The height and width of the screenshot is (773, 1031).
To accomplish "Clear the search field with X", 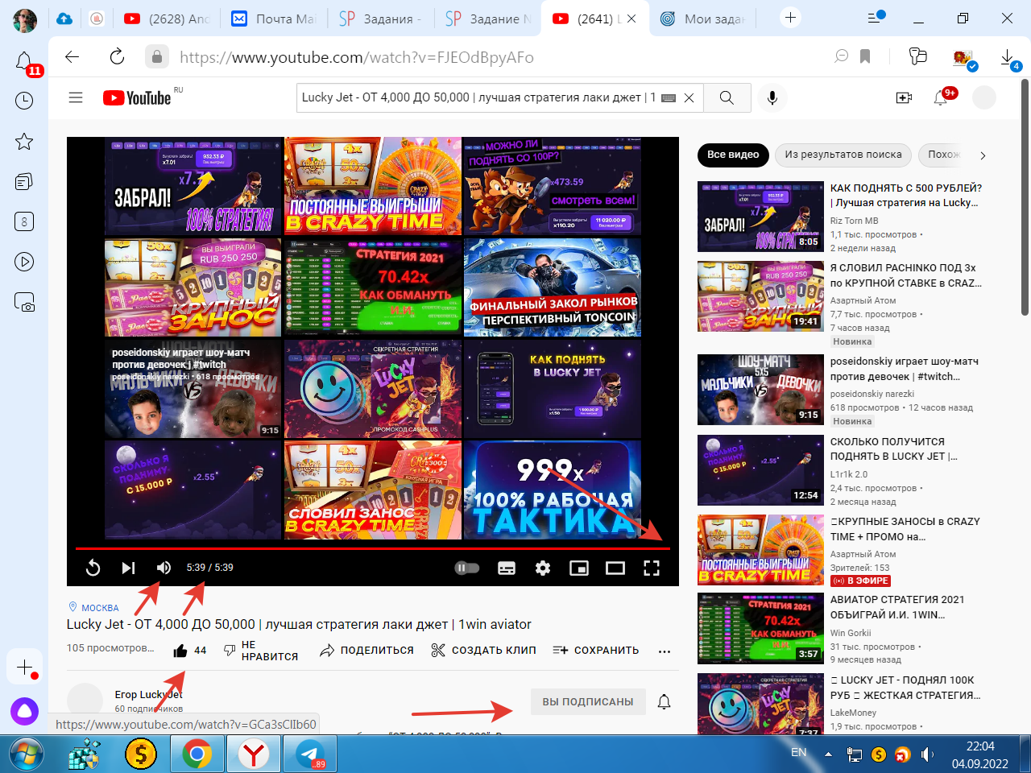I will [689, 97].
